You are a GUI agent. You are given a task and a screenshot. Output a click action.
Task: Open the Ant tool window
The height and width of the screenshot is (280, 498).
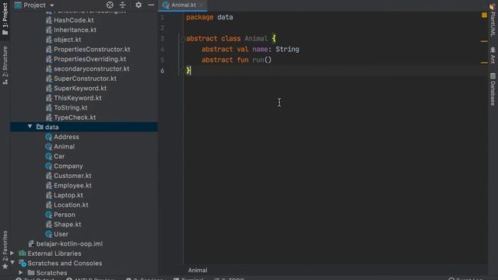tap(493, 55)
